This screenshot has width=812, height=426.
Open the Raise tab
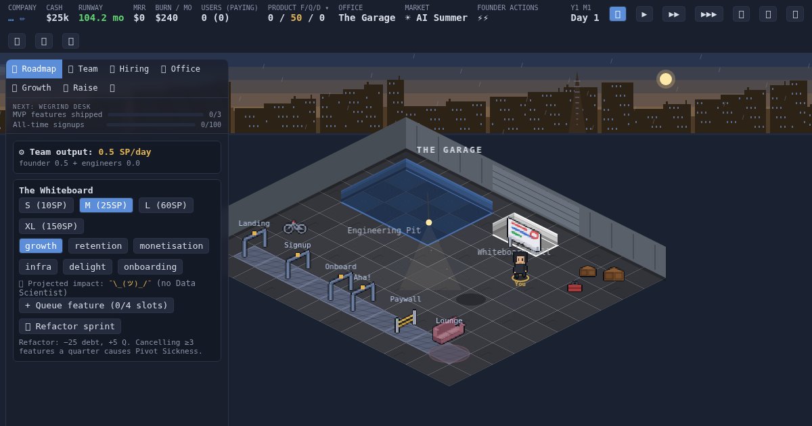click(x=81, y=88)
